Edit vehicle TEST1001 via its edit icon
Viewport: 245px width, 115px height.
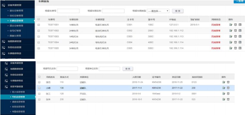pos(231,25)
